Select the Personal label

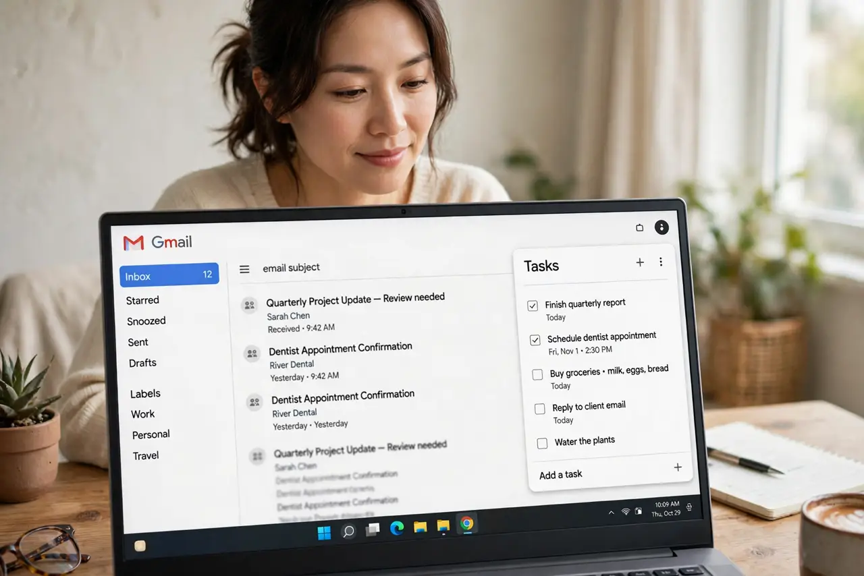click(151, 434)
